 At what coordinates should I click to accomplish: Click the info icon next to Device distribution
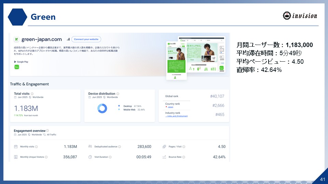pyautogui.click(x=118, y=94)
